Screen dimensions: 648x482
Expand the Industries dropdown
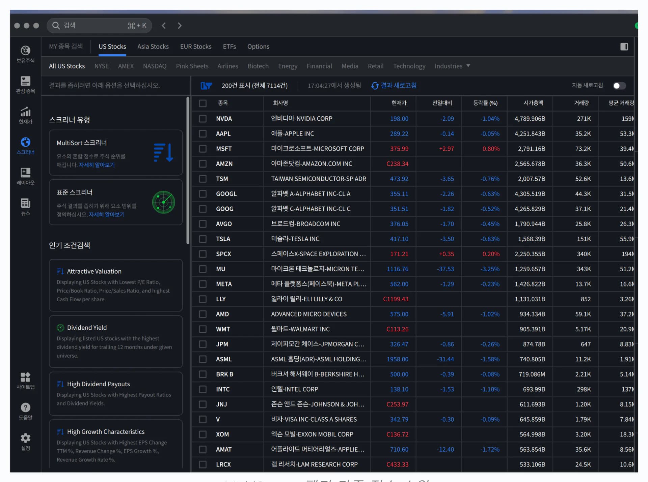click(x=452, y=66)
